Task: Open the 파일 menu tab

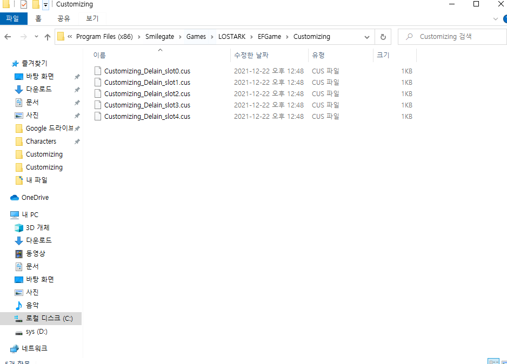Action: [x=13, y=18]
